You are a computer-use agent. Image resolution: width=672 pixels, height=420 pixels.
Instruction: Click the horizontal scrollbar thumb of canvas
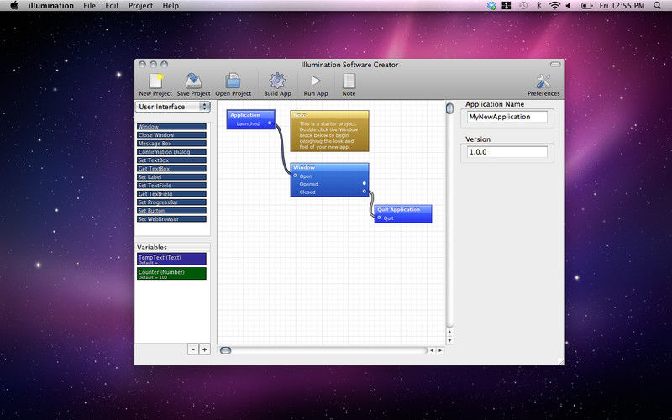(225, 350)
